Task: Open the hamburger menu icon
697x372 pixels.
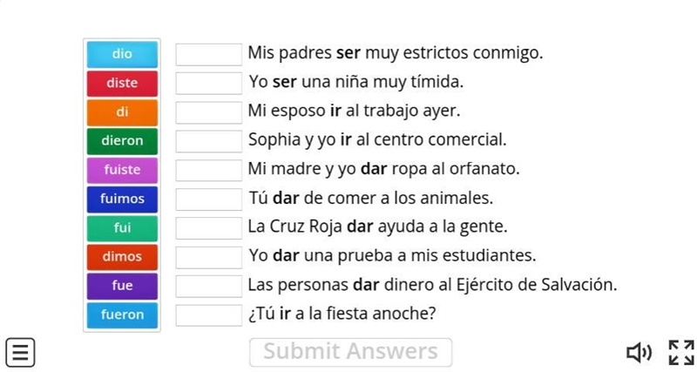Action: 20,353
